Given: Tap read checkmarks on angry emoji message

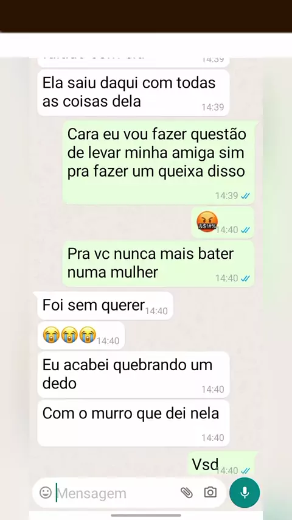Looking at the screenshot, I should [x=245, y=230].
